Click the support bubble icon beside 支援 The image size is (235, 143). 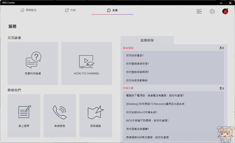click(x=109, y=10)
